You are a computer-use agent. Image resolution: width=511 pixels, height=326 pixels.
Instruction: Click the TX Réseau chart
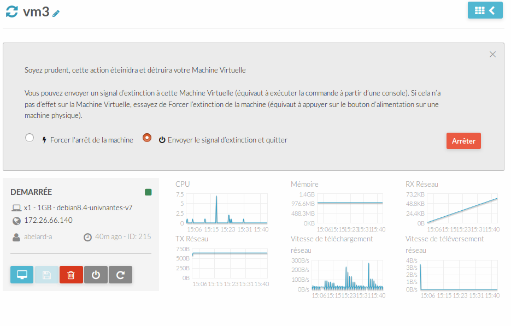click(230, 264)
